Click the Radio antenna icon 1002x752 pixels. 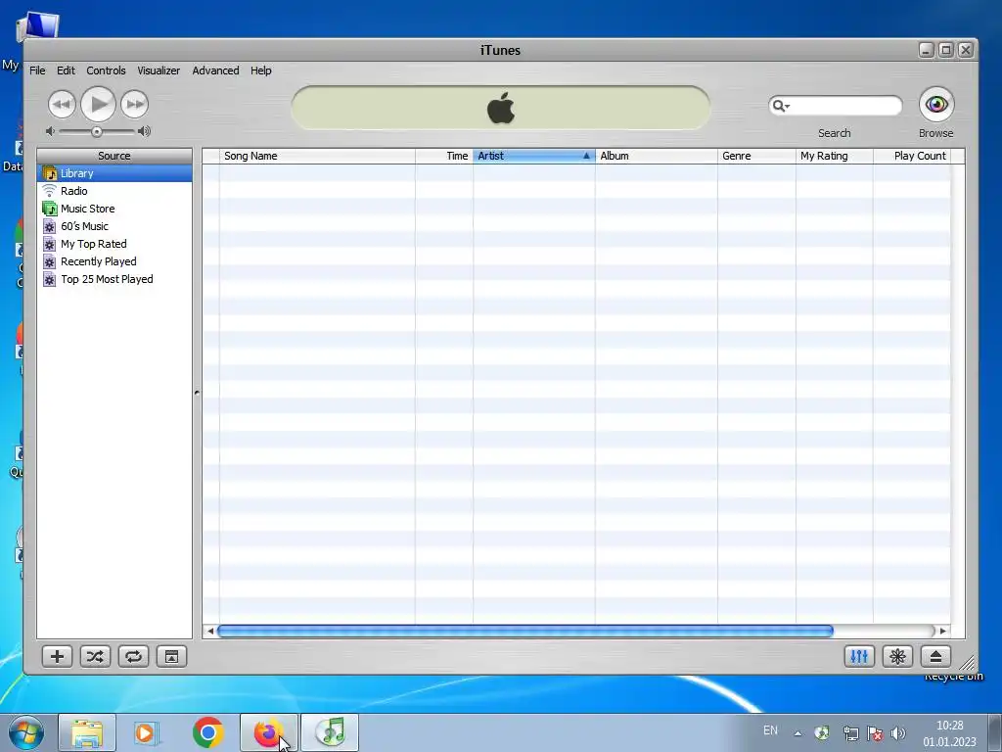tap(49, 191)
